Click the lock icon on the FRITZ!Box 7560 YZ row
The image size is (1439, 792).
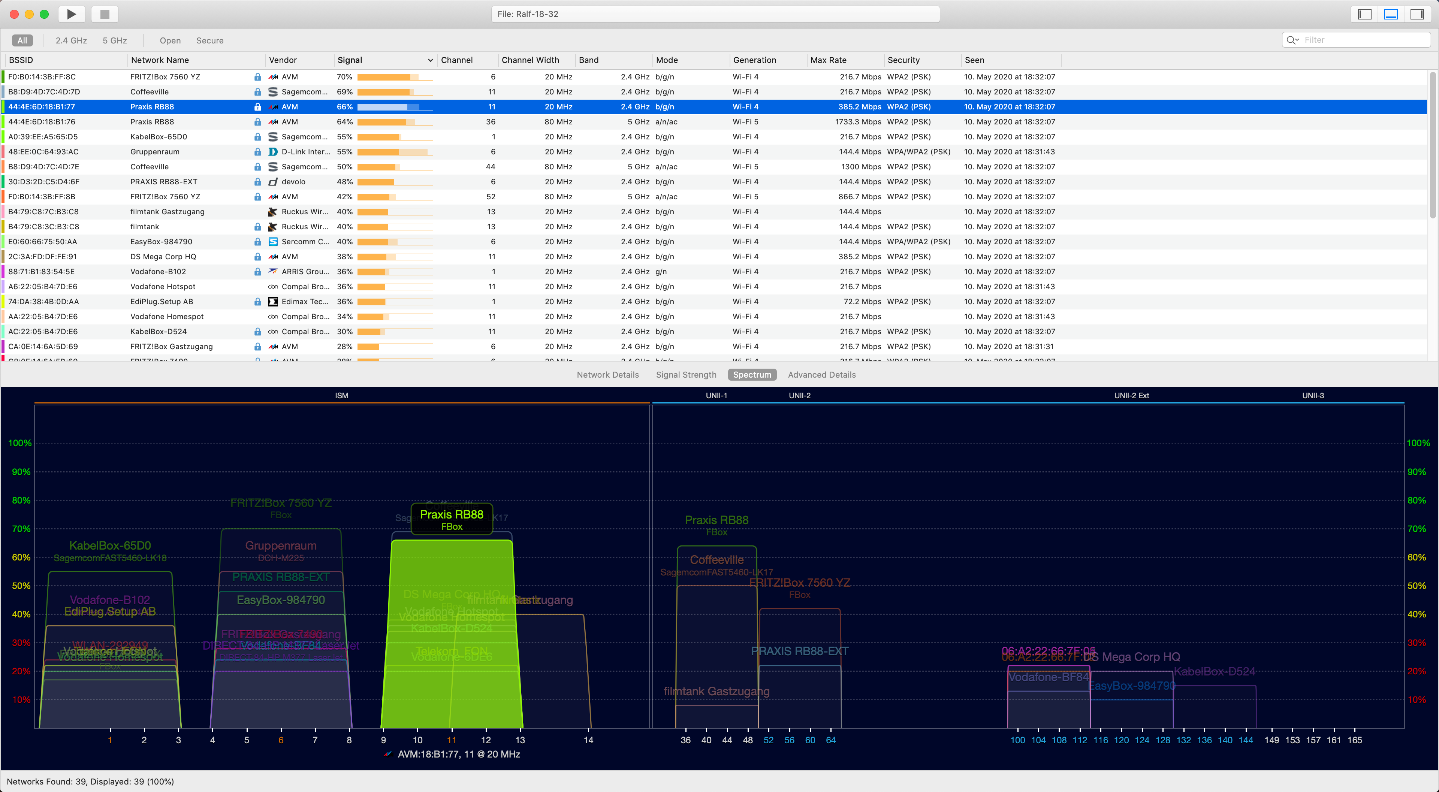[257, 76]
